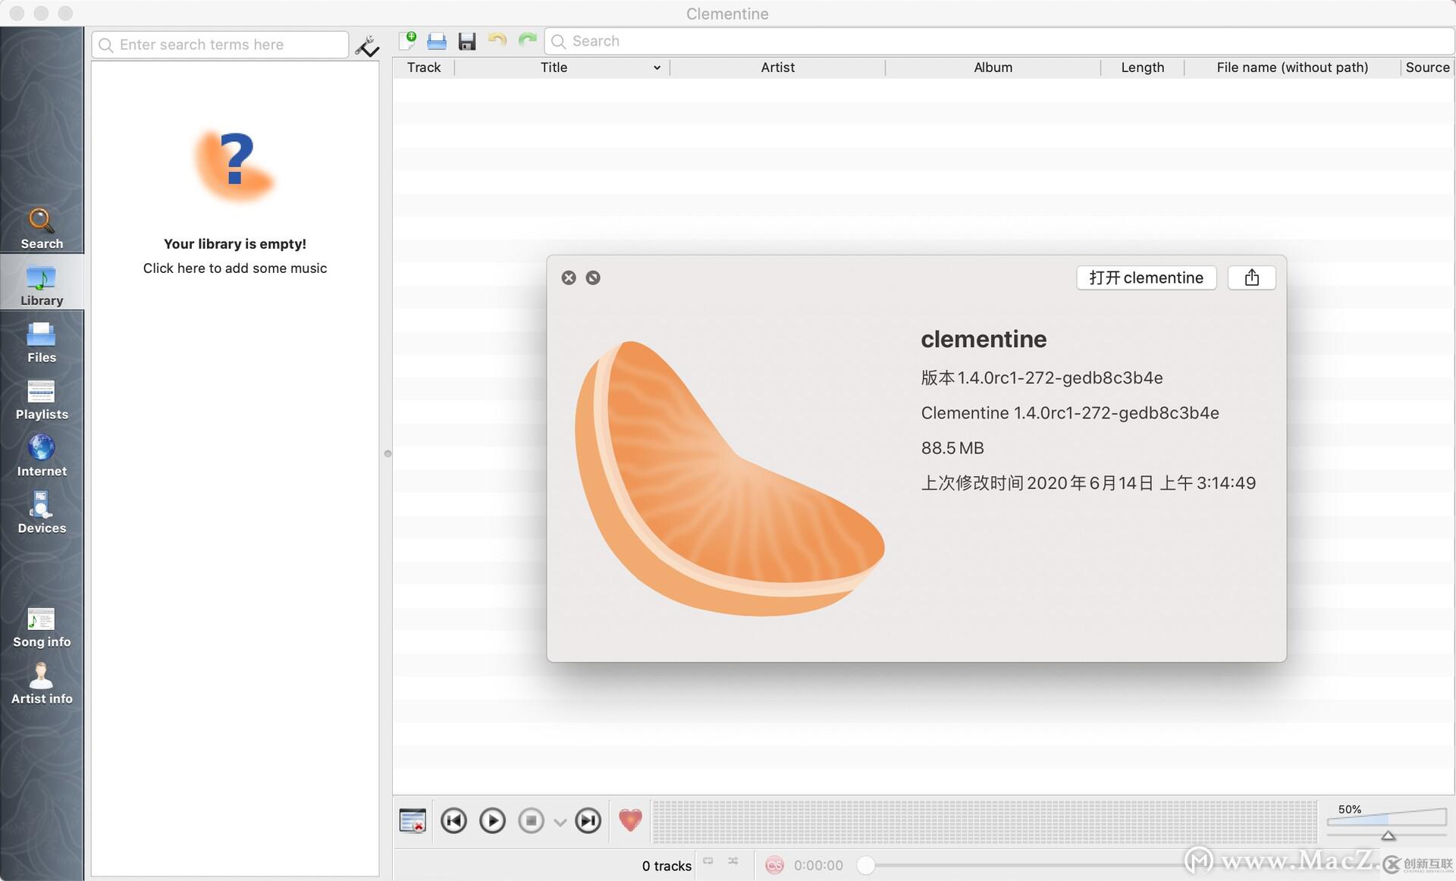Click 'Click here to add some music' link
Image resolution: width=1456 pixels, height=881 pixels.
pos(235,268)
